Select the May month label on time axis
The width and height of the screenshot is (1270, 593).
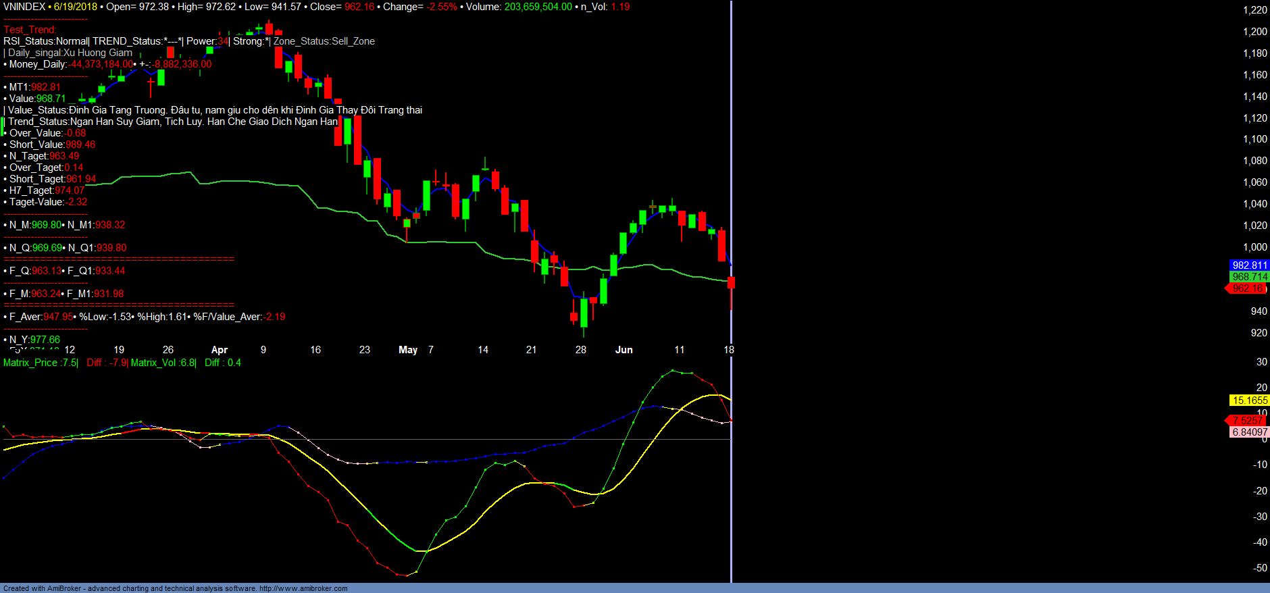pyautogui.click(x=407, y=350)
